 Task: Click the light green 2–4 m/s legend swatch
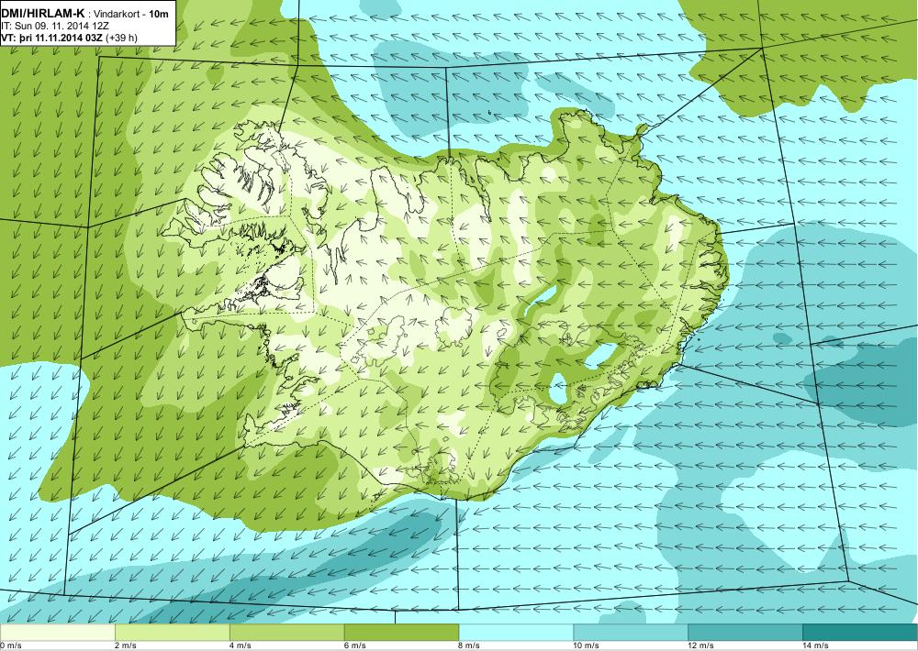pyautogui.click(x=173, y=633)
